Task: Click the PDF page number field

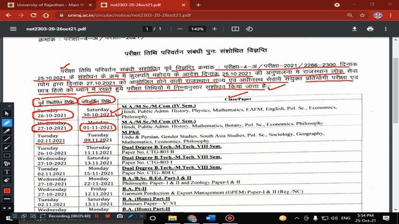Action: tap(147, 29)
